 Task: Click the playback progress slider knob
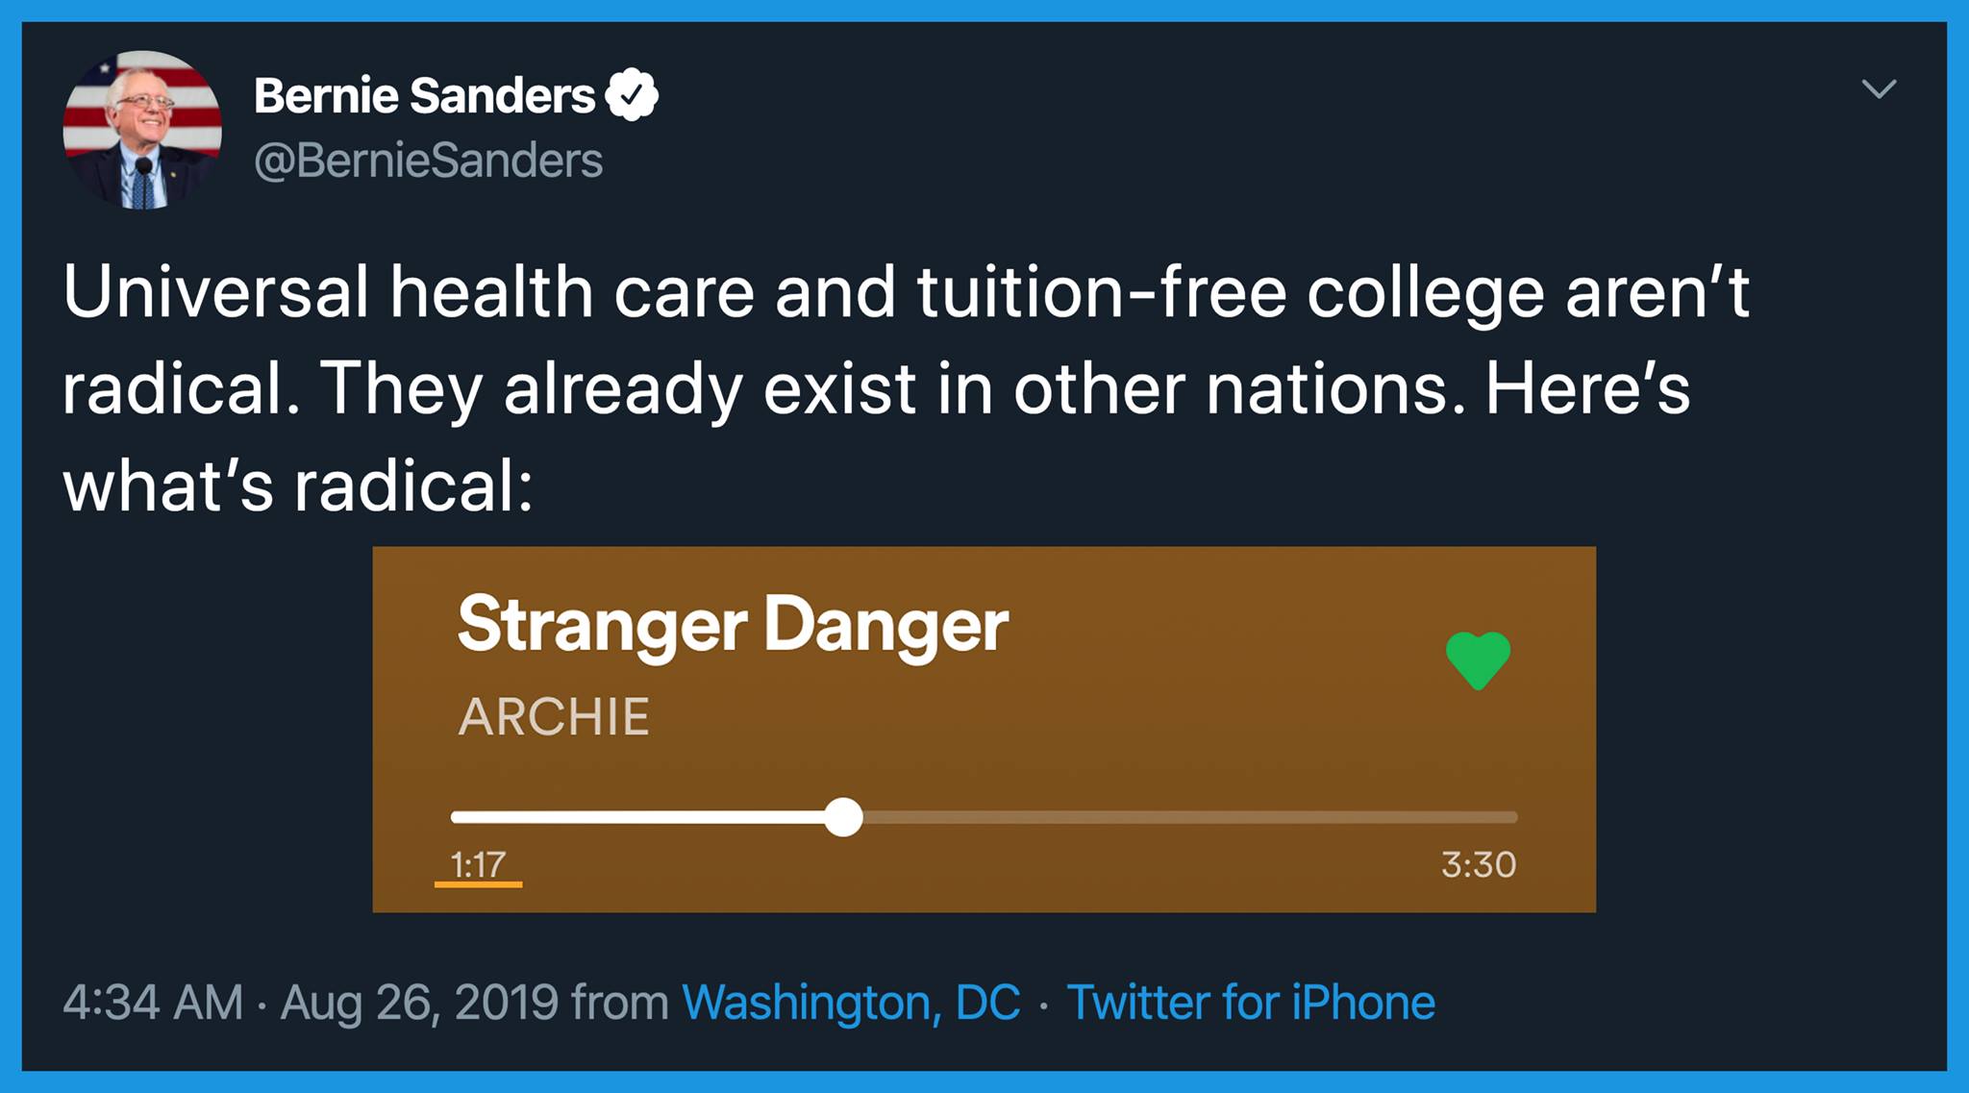(843, 817)
